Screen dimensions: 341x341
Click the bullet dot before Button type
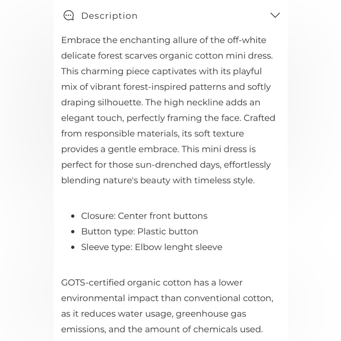pyautogui.click(x=73, y=232)
